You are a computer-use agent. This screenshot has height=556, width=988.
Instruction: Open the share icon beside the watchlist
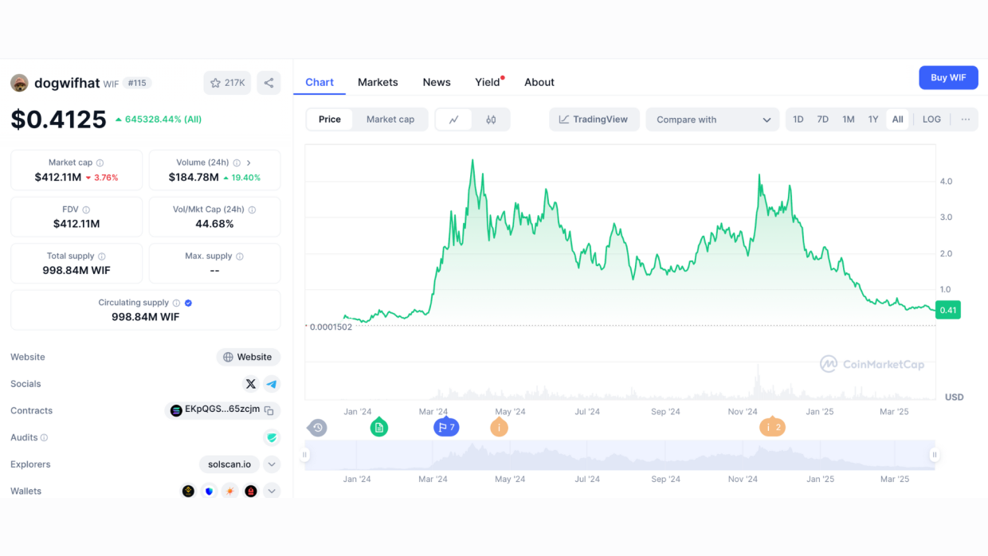269,83
